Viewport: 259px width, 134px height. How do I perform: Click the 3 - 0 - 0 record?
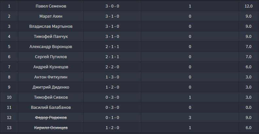pyautogui.click(x=112, y=6)
